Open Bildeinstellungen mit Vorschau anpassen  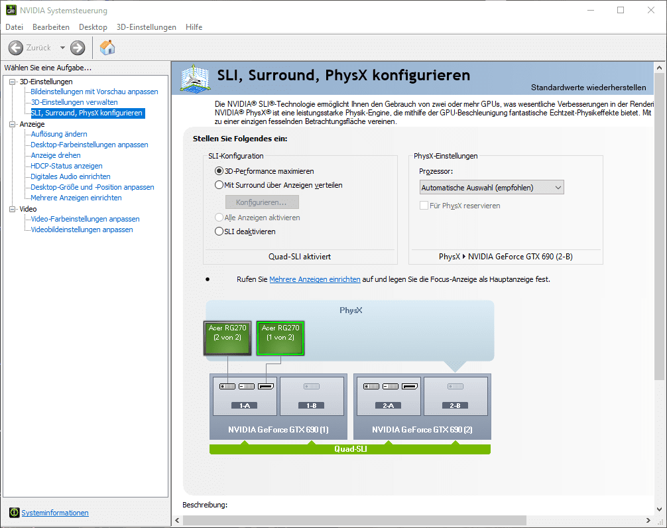point(94,92)
